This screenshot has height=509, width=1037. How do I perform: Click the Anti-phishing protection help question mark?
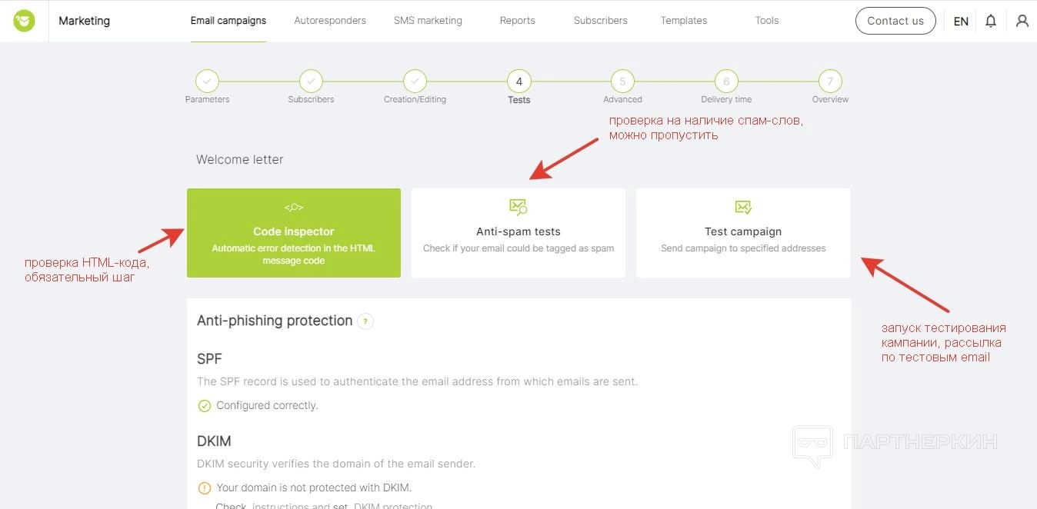click(365, 321)
